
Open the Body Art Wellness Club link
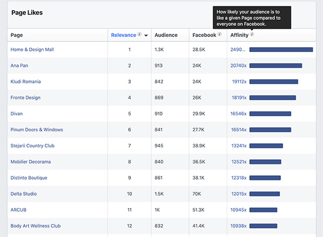[36, 226]
